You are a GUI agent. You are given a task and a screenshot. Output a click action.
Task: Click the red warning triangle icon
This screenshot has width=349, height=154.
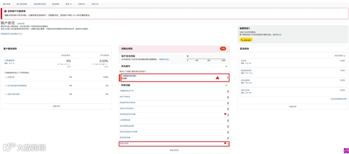tap(218, 78)
